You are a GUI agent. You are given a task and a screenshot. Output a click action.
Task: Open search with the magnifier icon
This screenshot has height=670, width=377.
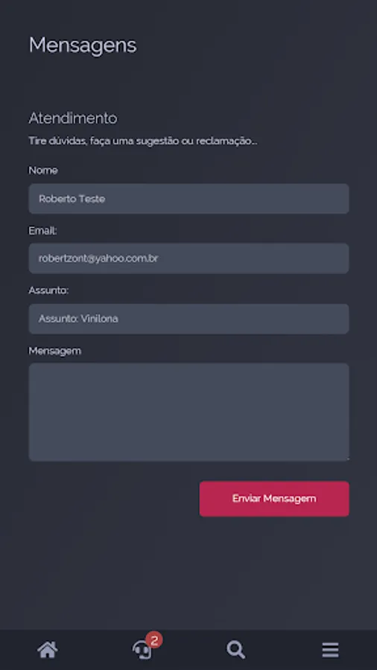click(x=235, y=650)
